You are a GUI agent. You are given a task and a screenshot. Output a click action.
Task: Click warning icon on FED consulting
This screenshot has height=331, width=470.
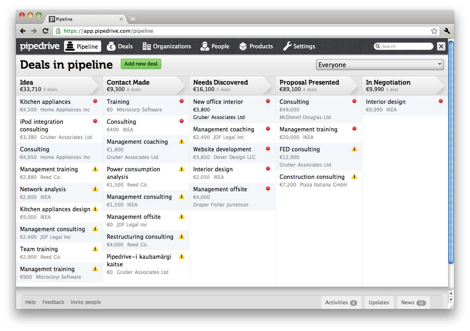(x=354, y=149)
